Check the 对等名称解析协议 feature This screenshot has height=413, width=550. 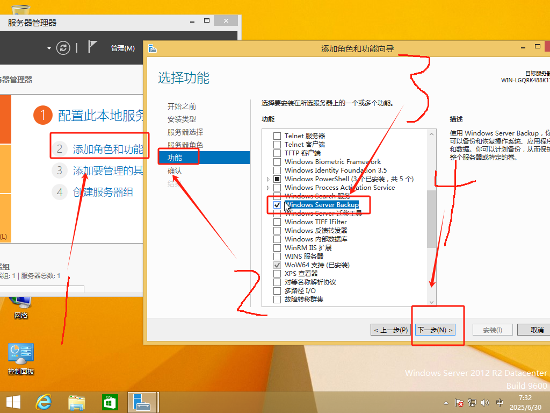(x=277, y=282)
